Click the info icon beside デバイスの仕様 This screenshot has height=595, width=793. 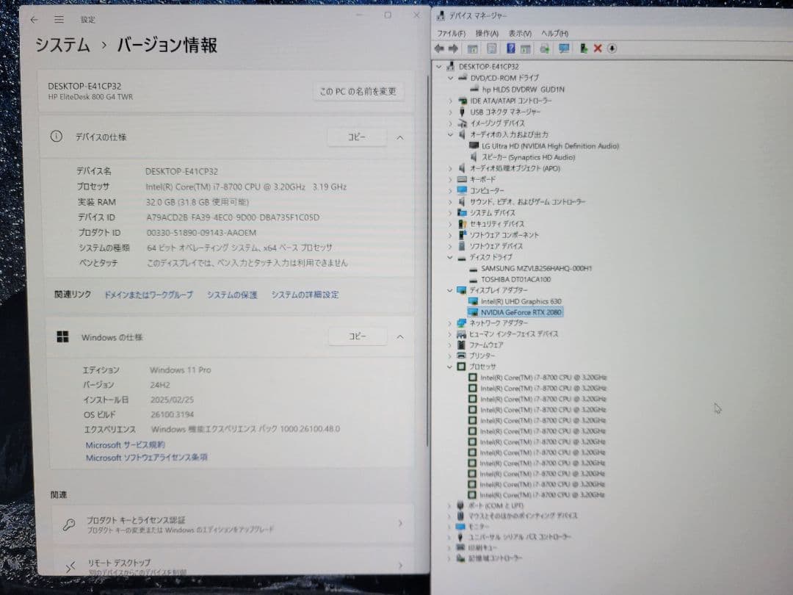[56, 137]
